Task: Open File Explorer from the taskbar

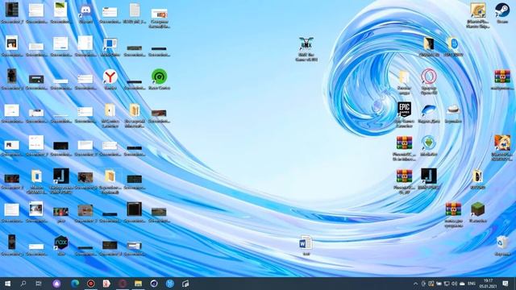Action: pos(138,284)
